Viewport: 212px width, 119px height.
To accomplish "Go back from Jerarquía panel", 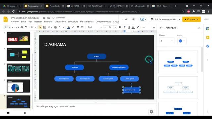I will (161, 28).
